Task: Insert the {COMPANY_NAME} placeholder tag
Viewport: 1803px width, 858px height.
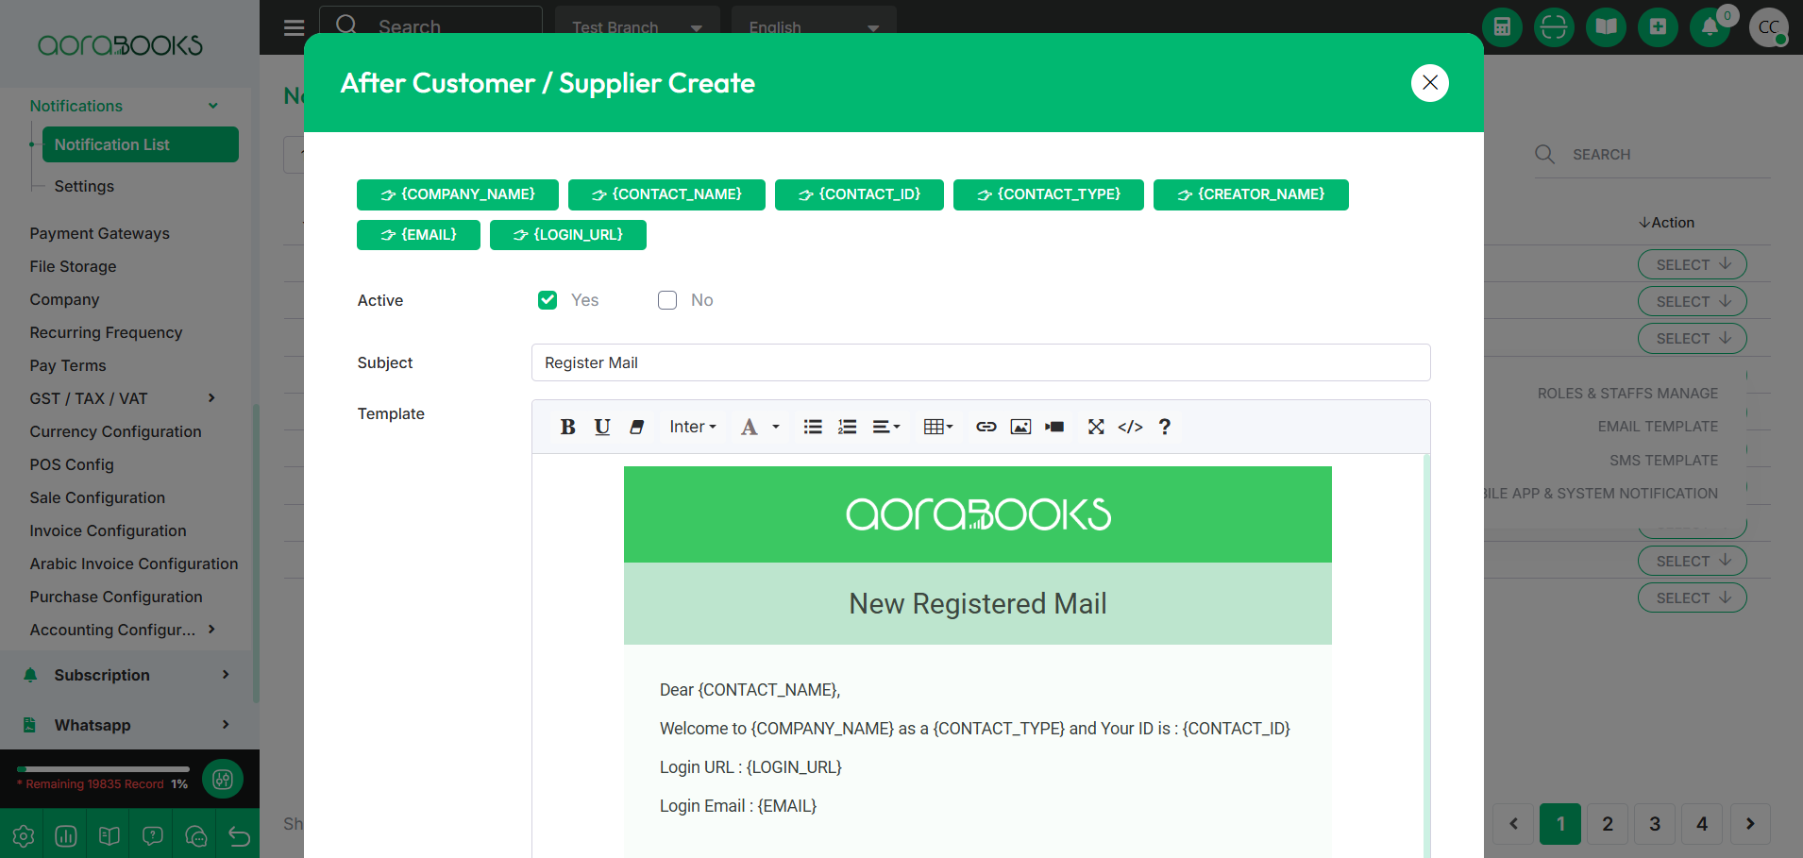Action: click(457, 194)
